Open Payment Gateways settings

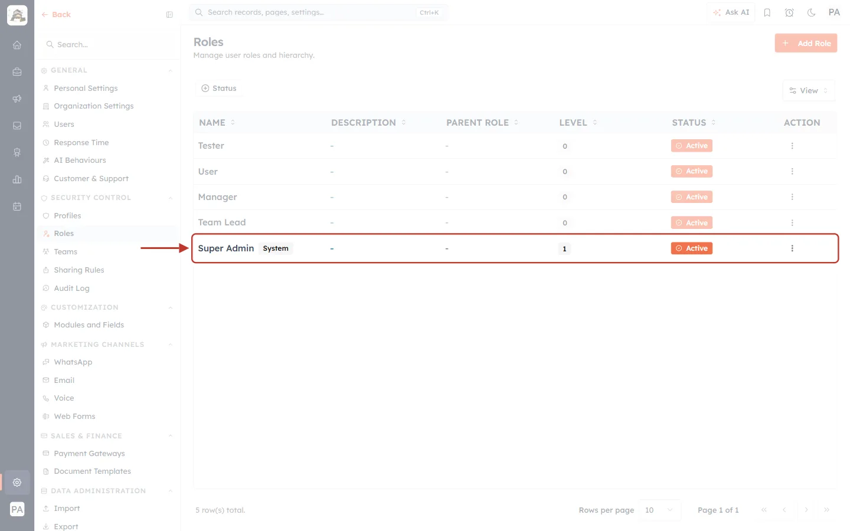(89, 454)
